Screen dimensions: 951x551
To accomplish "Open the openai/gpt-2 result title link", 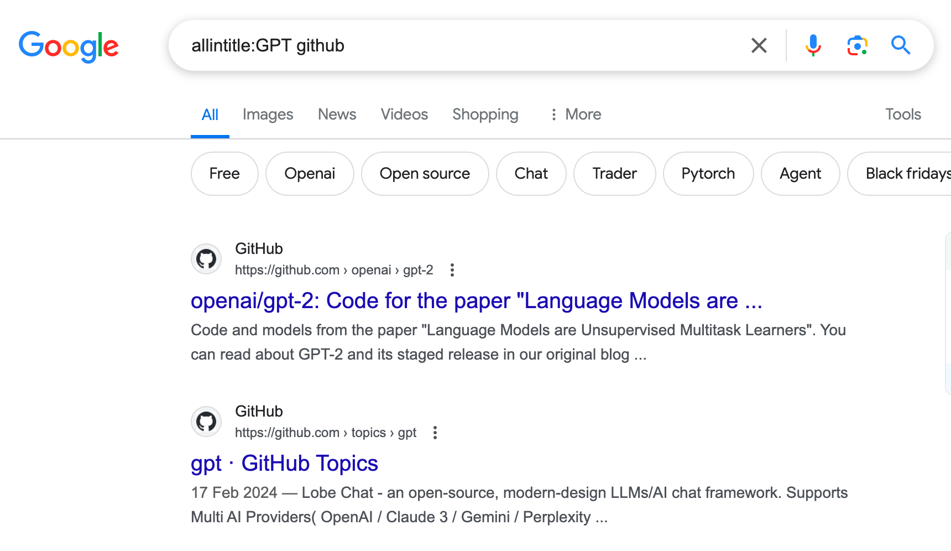I will [x=477, y=301].
